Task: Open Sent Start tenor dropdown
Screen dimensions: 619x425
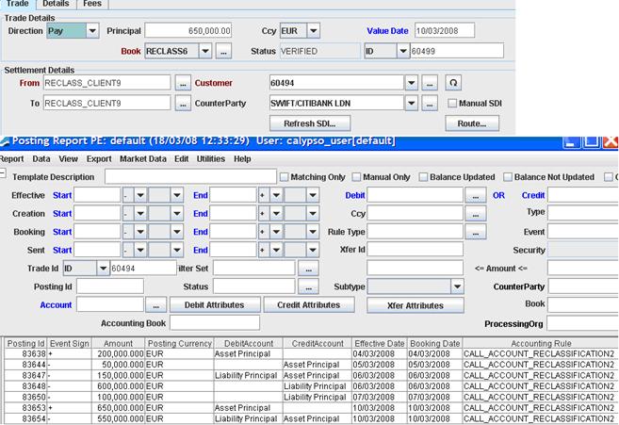Action: 177,250
